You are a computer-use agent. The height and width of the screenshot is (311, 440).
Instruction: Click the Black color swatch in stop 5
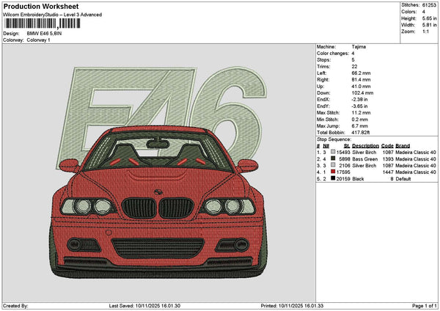(x=332, y=178)
